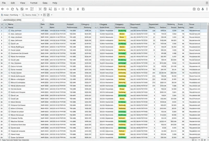Click the table grid layout icon
This screenshot has width=209, height=141.
45,9
